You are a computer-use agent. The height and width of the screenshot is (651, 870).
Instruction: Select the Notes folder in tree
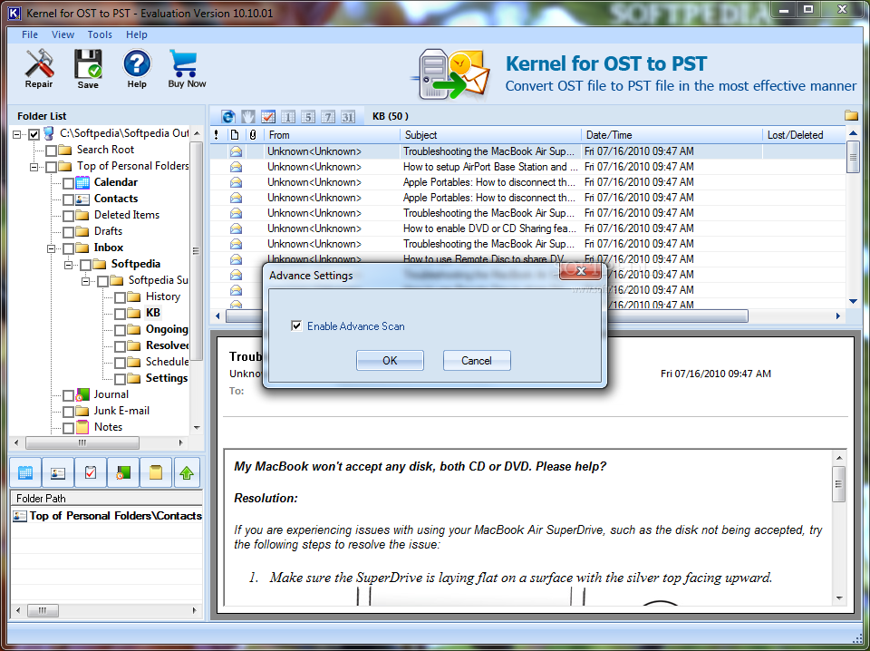click(108, 427)
